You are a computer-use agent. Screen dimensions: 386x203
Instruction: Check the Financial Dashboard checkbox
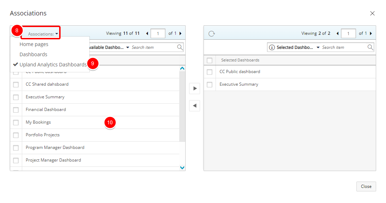pos(16,110)
